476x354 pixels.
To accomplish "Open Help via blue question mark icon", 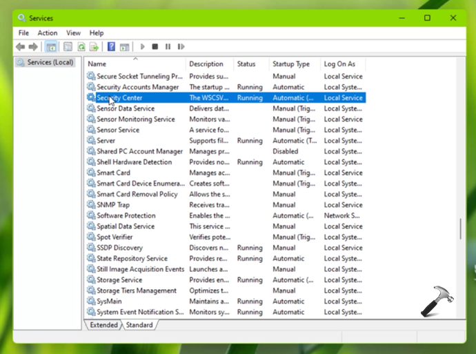I will pos(111,47).
